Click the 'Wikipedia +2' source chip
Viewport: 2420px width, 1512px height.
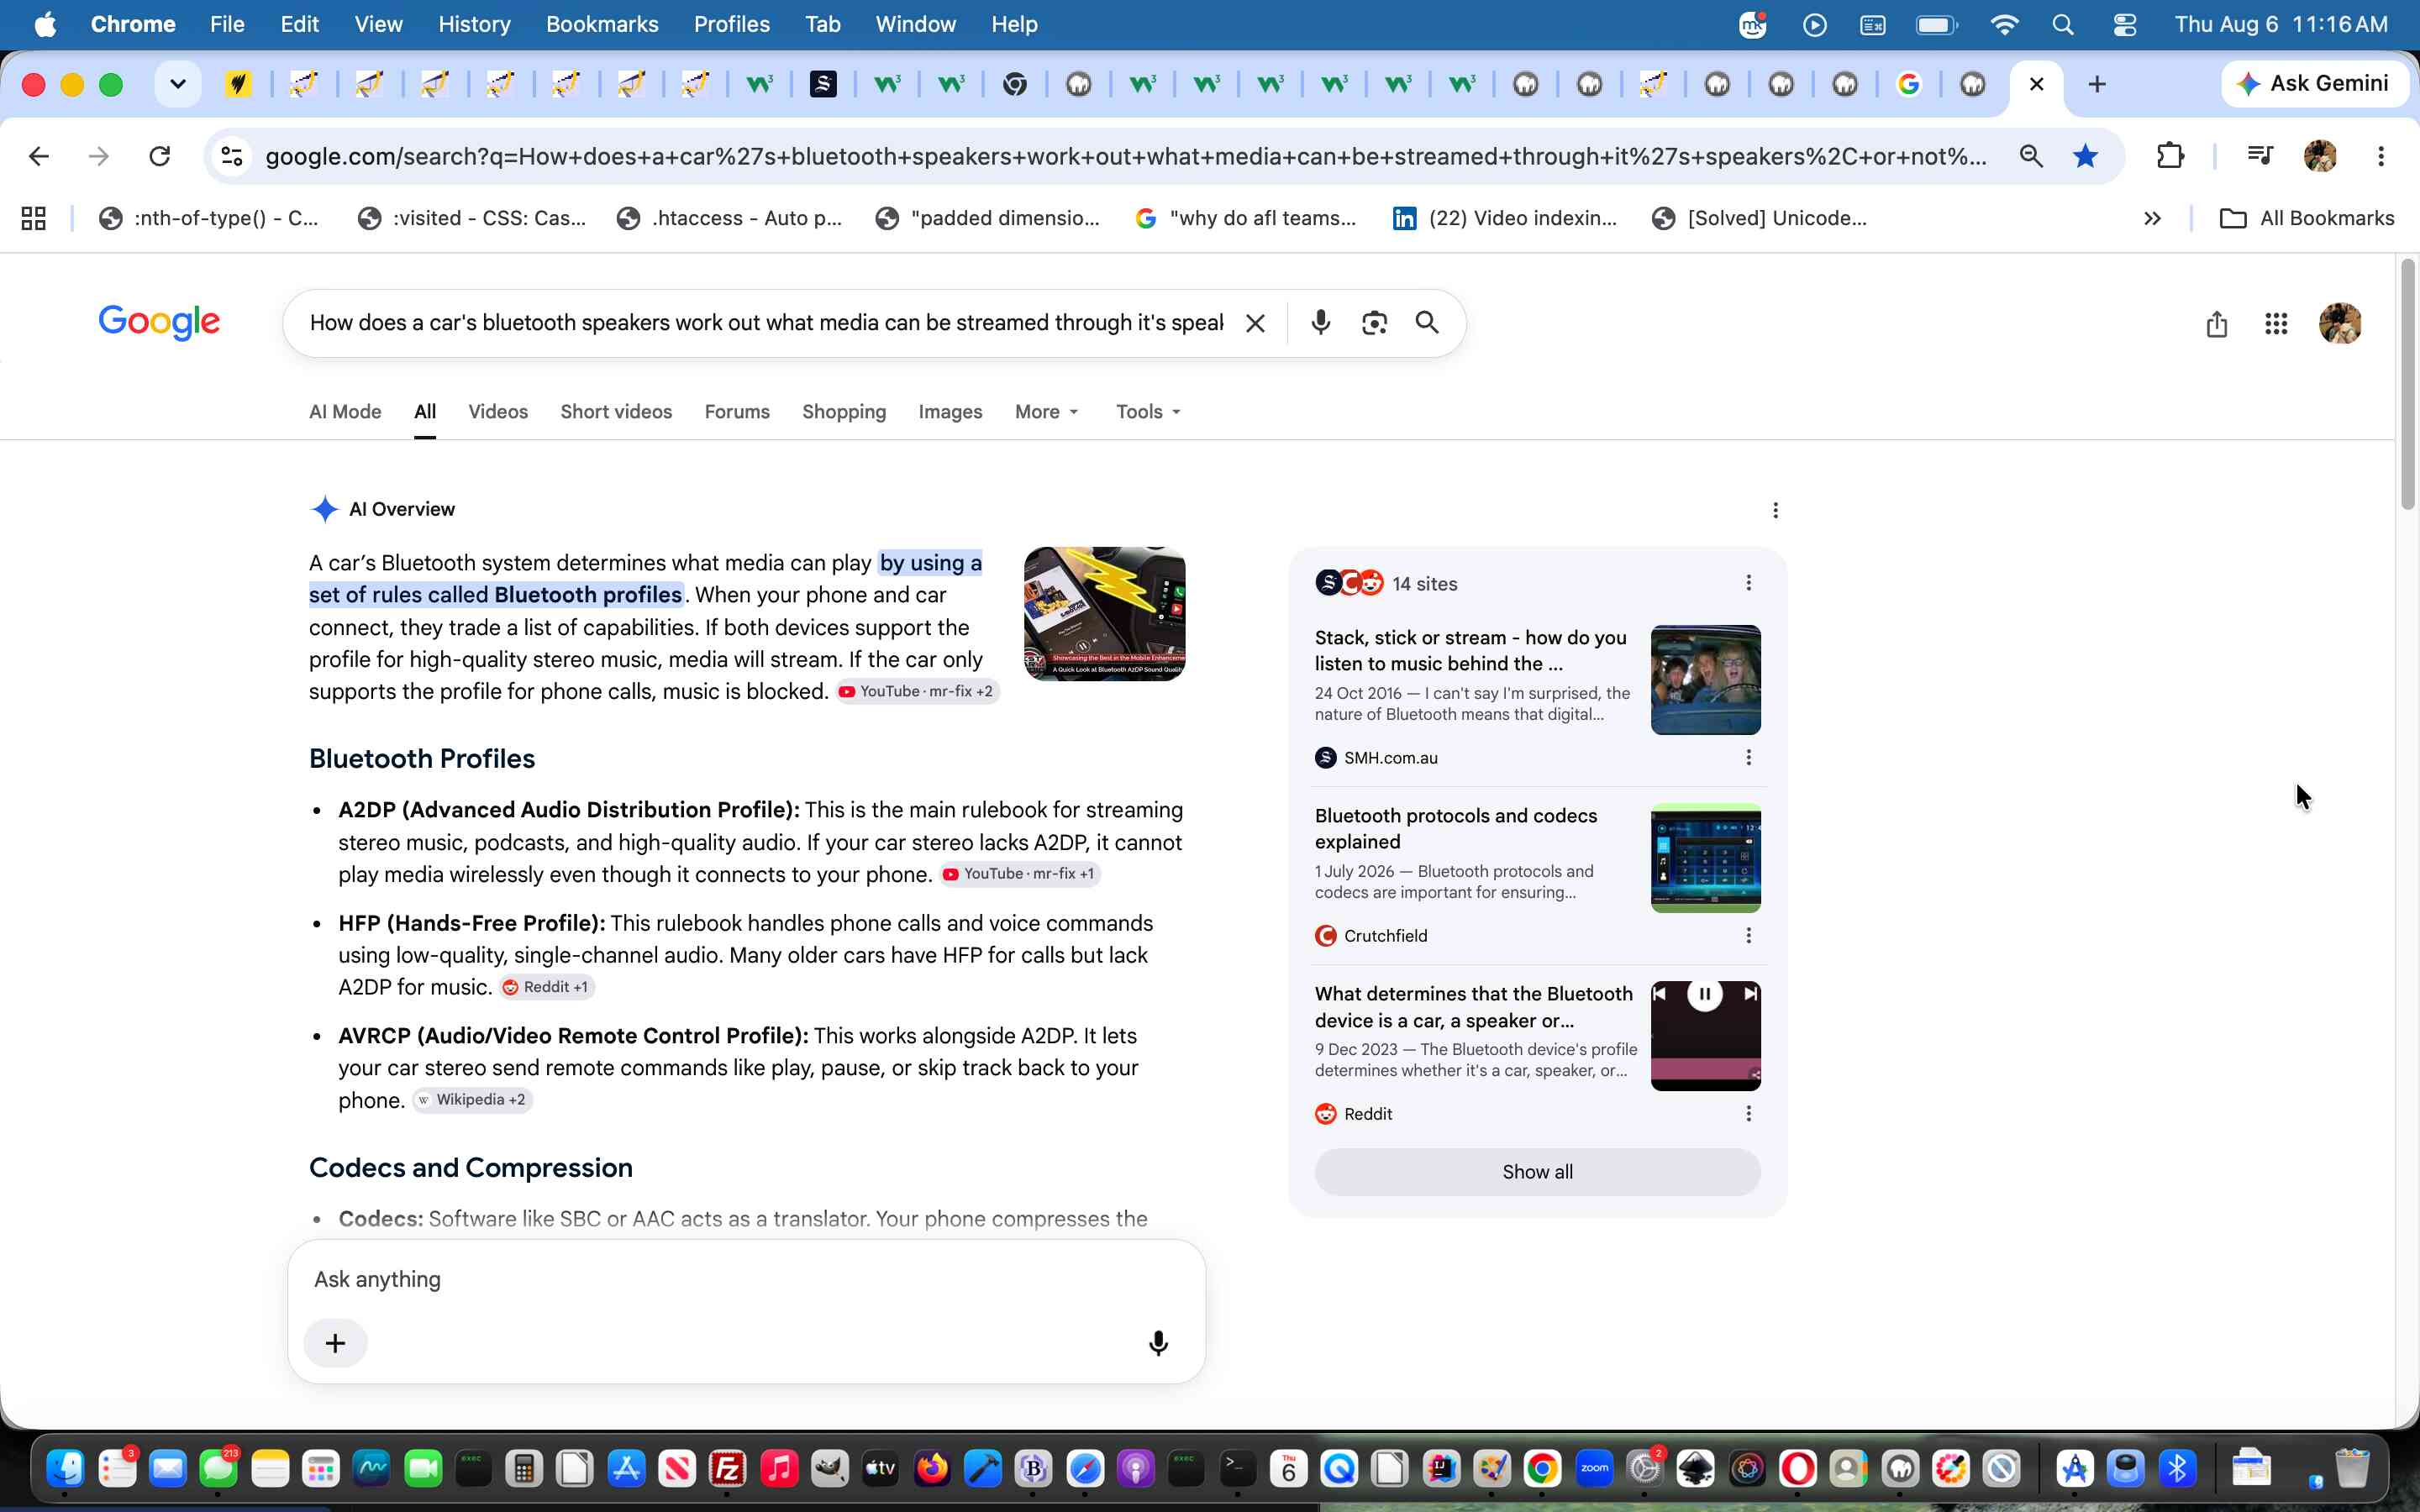tap(472, 1100)
